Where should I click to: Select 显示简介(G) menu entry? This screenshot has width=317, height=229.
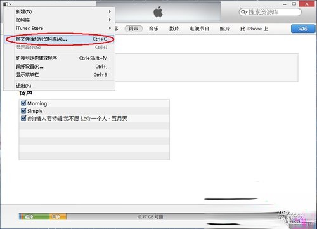[60, 48]
